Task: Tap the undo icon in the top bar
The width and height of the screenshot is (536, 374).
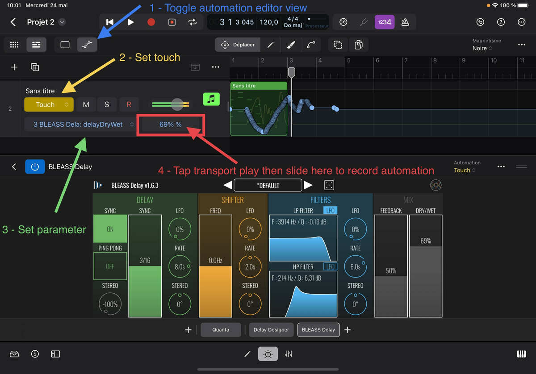Action: click(480, 21)
